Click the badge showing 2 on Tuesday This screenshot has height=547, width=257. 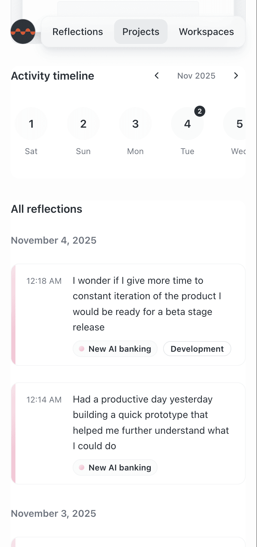(x=200, y=111)
